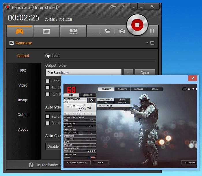Open the output folder icon

pos(108,31)
